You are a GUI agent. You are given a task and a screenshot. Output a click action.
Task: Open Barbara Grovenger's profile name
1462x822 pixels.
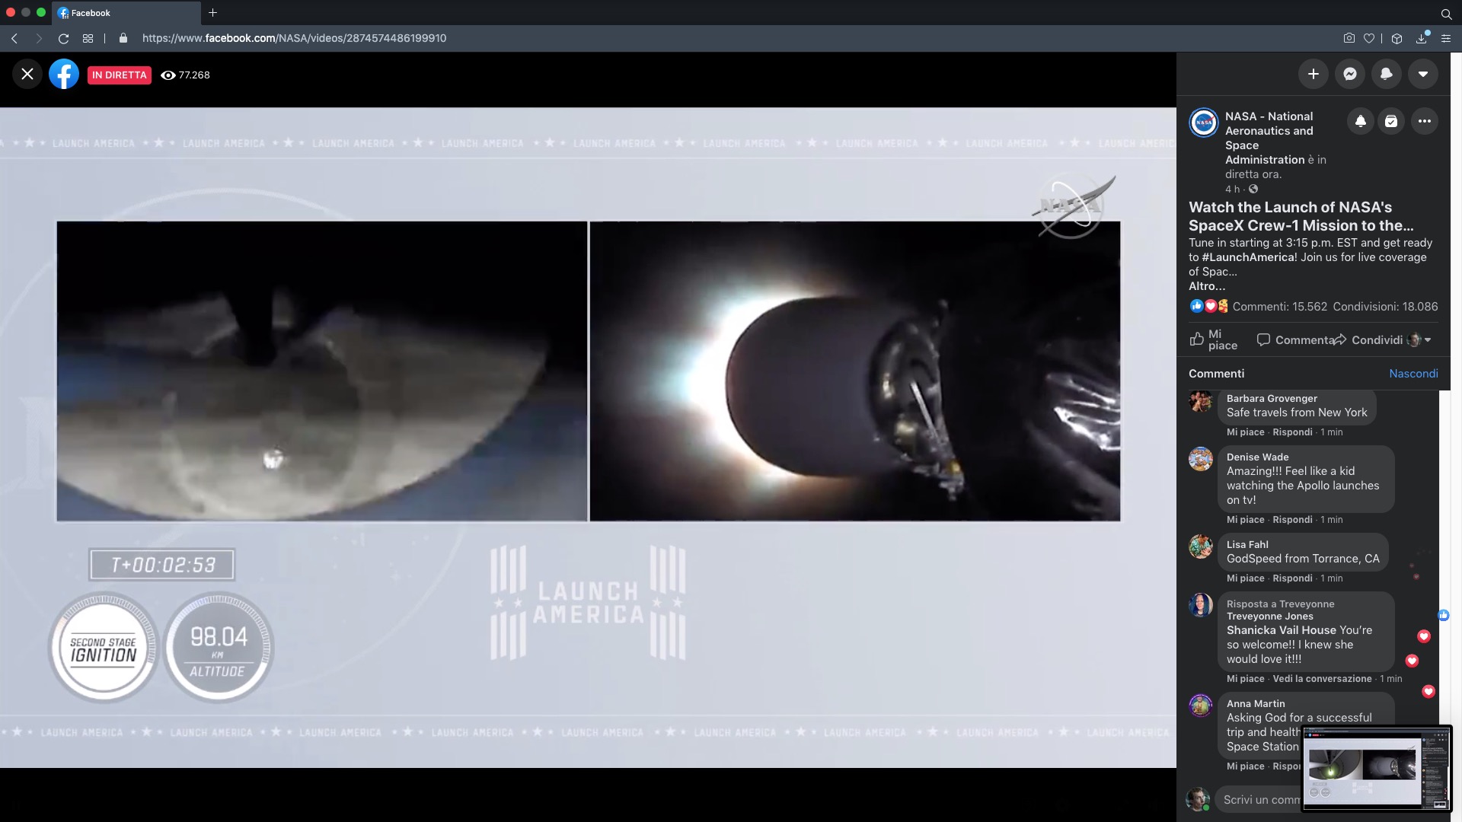pos(1272,399)
